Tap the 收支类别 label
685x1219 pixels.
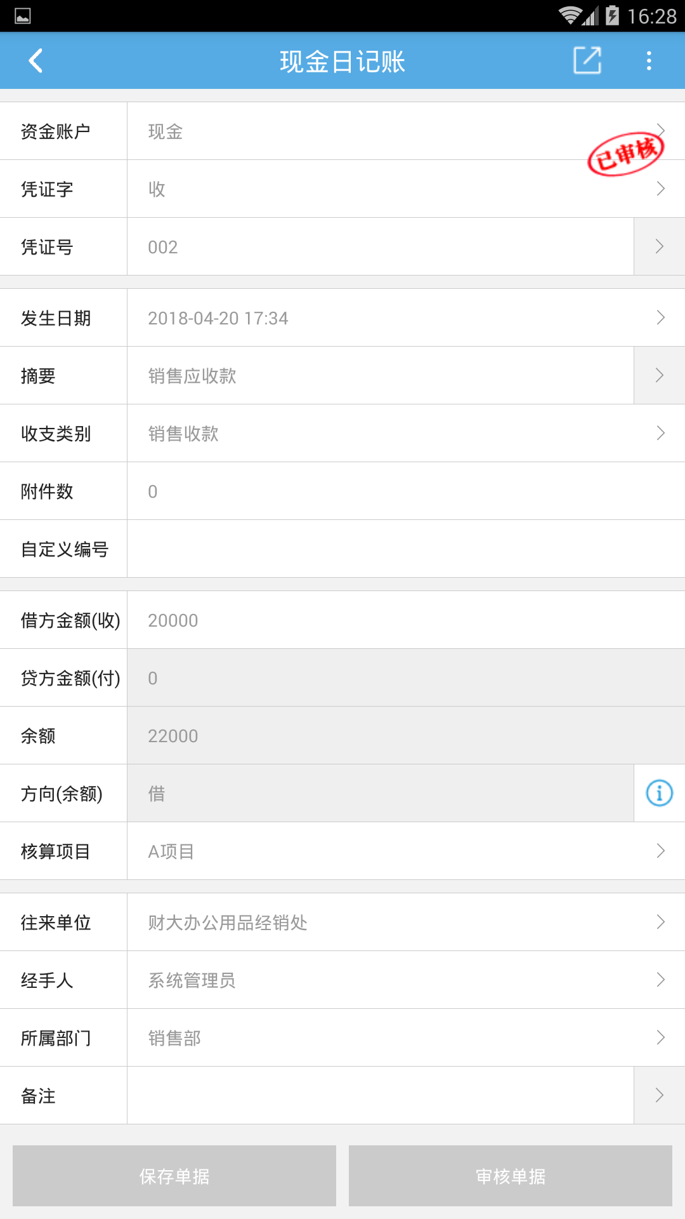[x=56, y=434]
